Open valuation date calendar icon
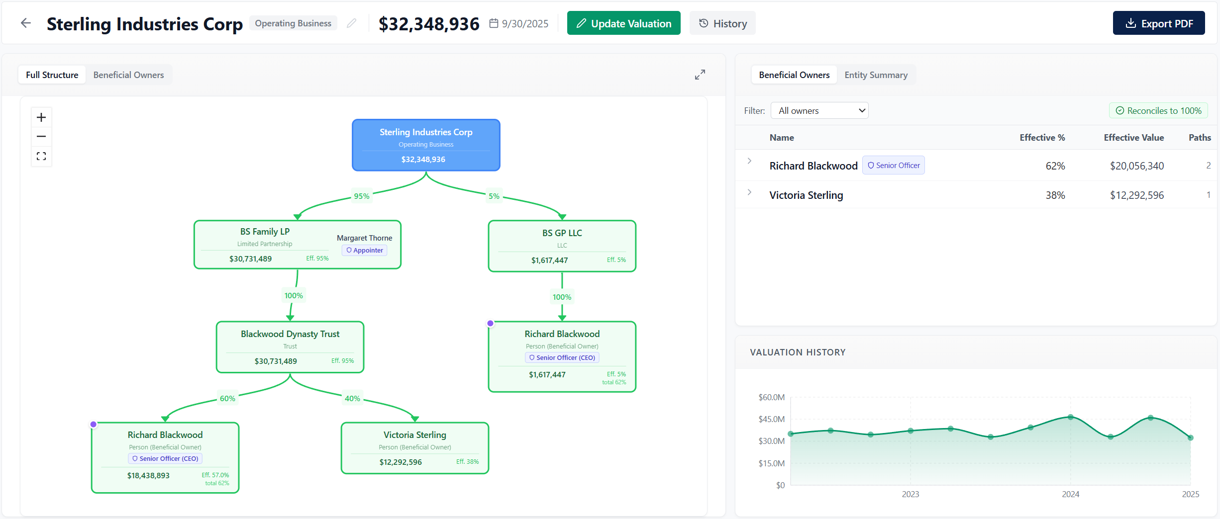The width and height of the screenshot is (1220, 519). pyautogui.click(x=494, y=23)
